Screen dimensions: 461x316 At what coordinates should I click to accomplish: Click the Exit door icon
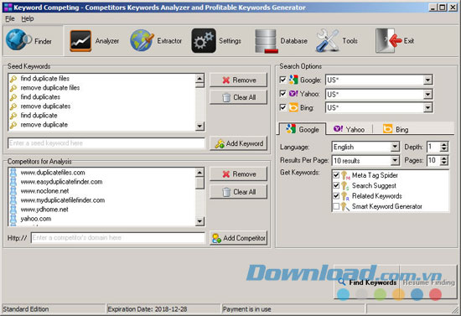389,40
